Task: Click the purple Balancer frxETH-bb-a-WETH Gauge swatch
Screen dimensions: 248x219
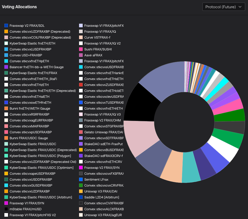Action: tap(6, 67)
